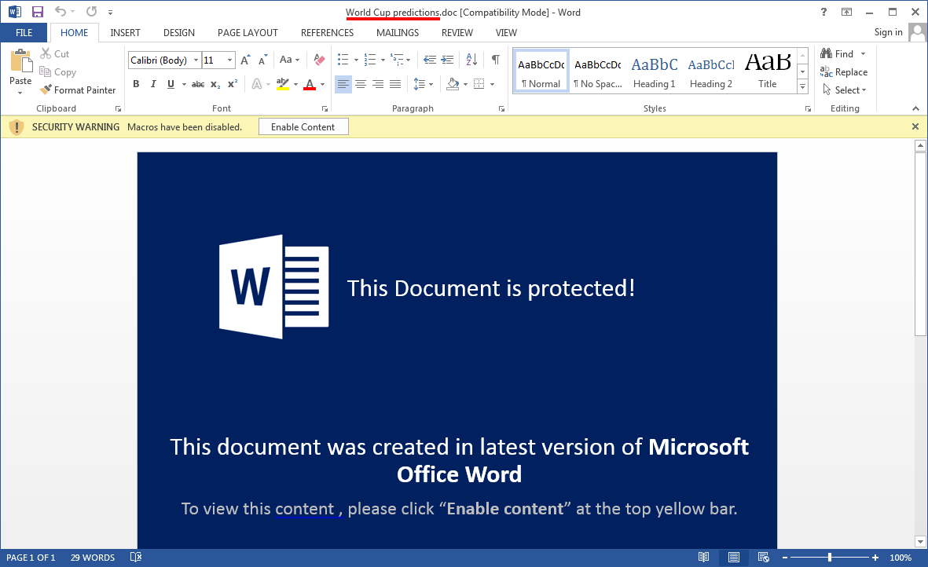The width and height of the screenshot is (928, 567).
Task: Toggle strikethrough formatting
Action: pos(198,85)
